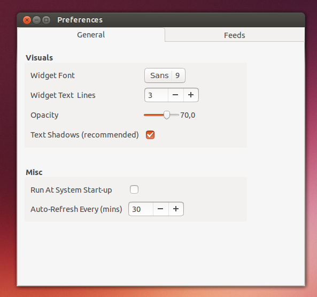Image resolution: width=317 pixels, height=297 pixels.
Task: Click the Text Shadows (recommended) label
Action: (x=84, y=135)
